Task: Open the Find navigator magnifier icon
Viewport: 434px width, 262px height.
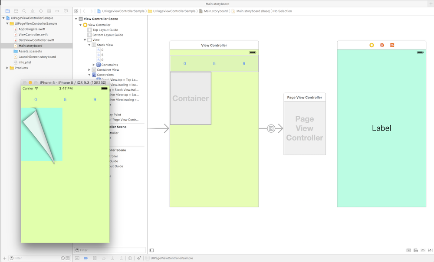Action: pyautogui.click(x=24, y=11)
